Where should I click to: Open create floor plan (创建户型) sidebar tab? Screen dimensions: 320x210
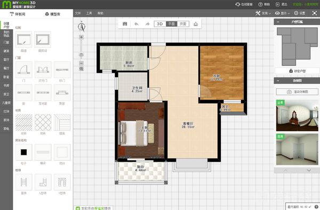coord(6,25)
